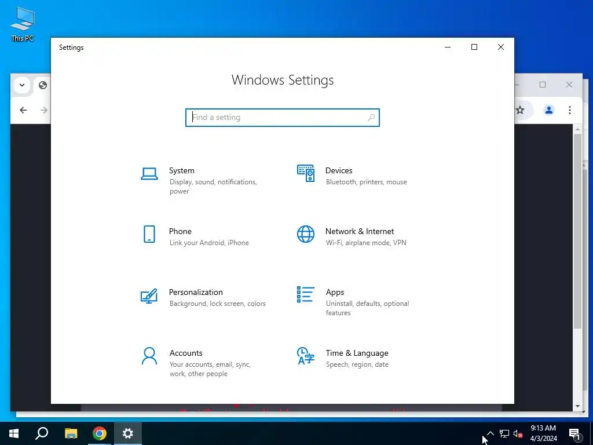Open the Personalization category title

[196, 292]
